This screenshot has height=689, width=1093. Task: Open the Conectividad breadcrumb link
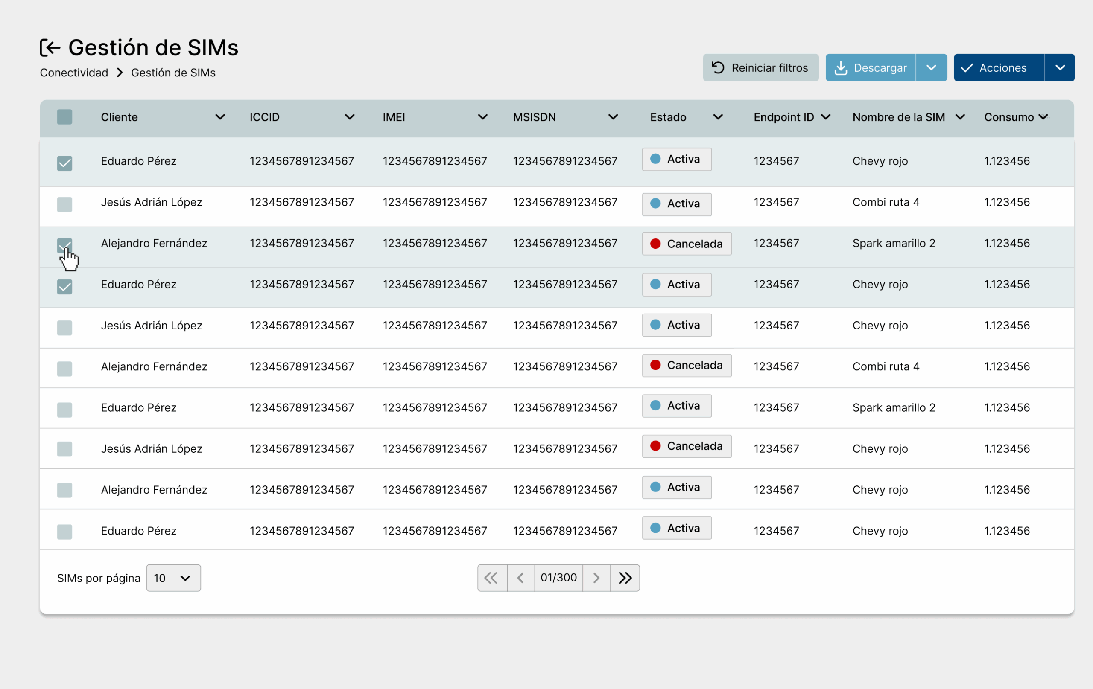coord(74,73)
